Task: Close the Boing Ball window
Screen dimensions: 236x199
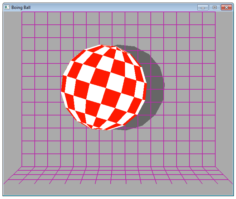Action: click(226, 7)
